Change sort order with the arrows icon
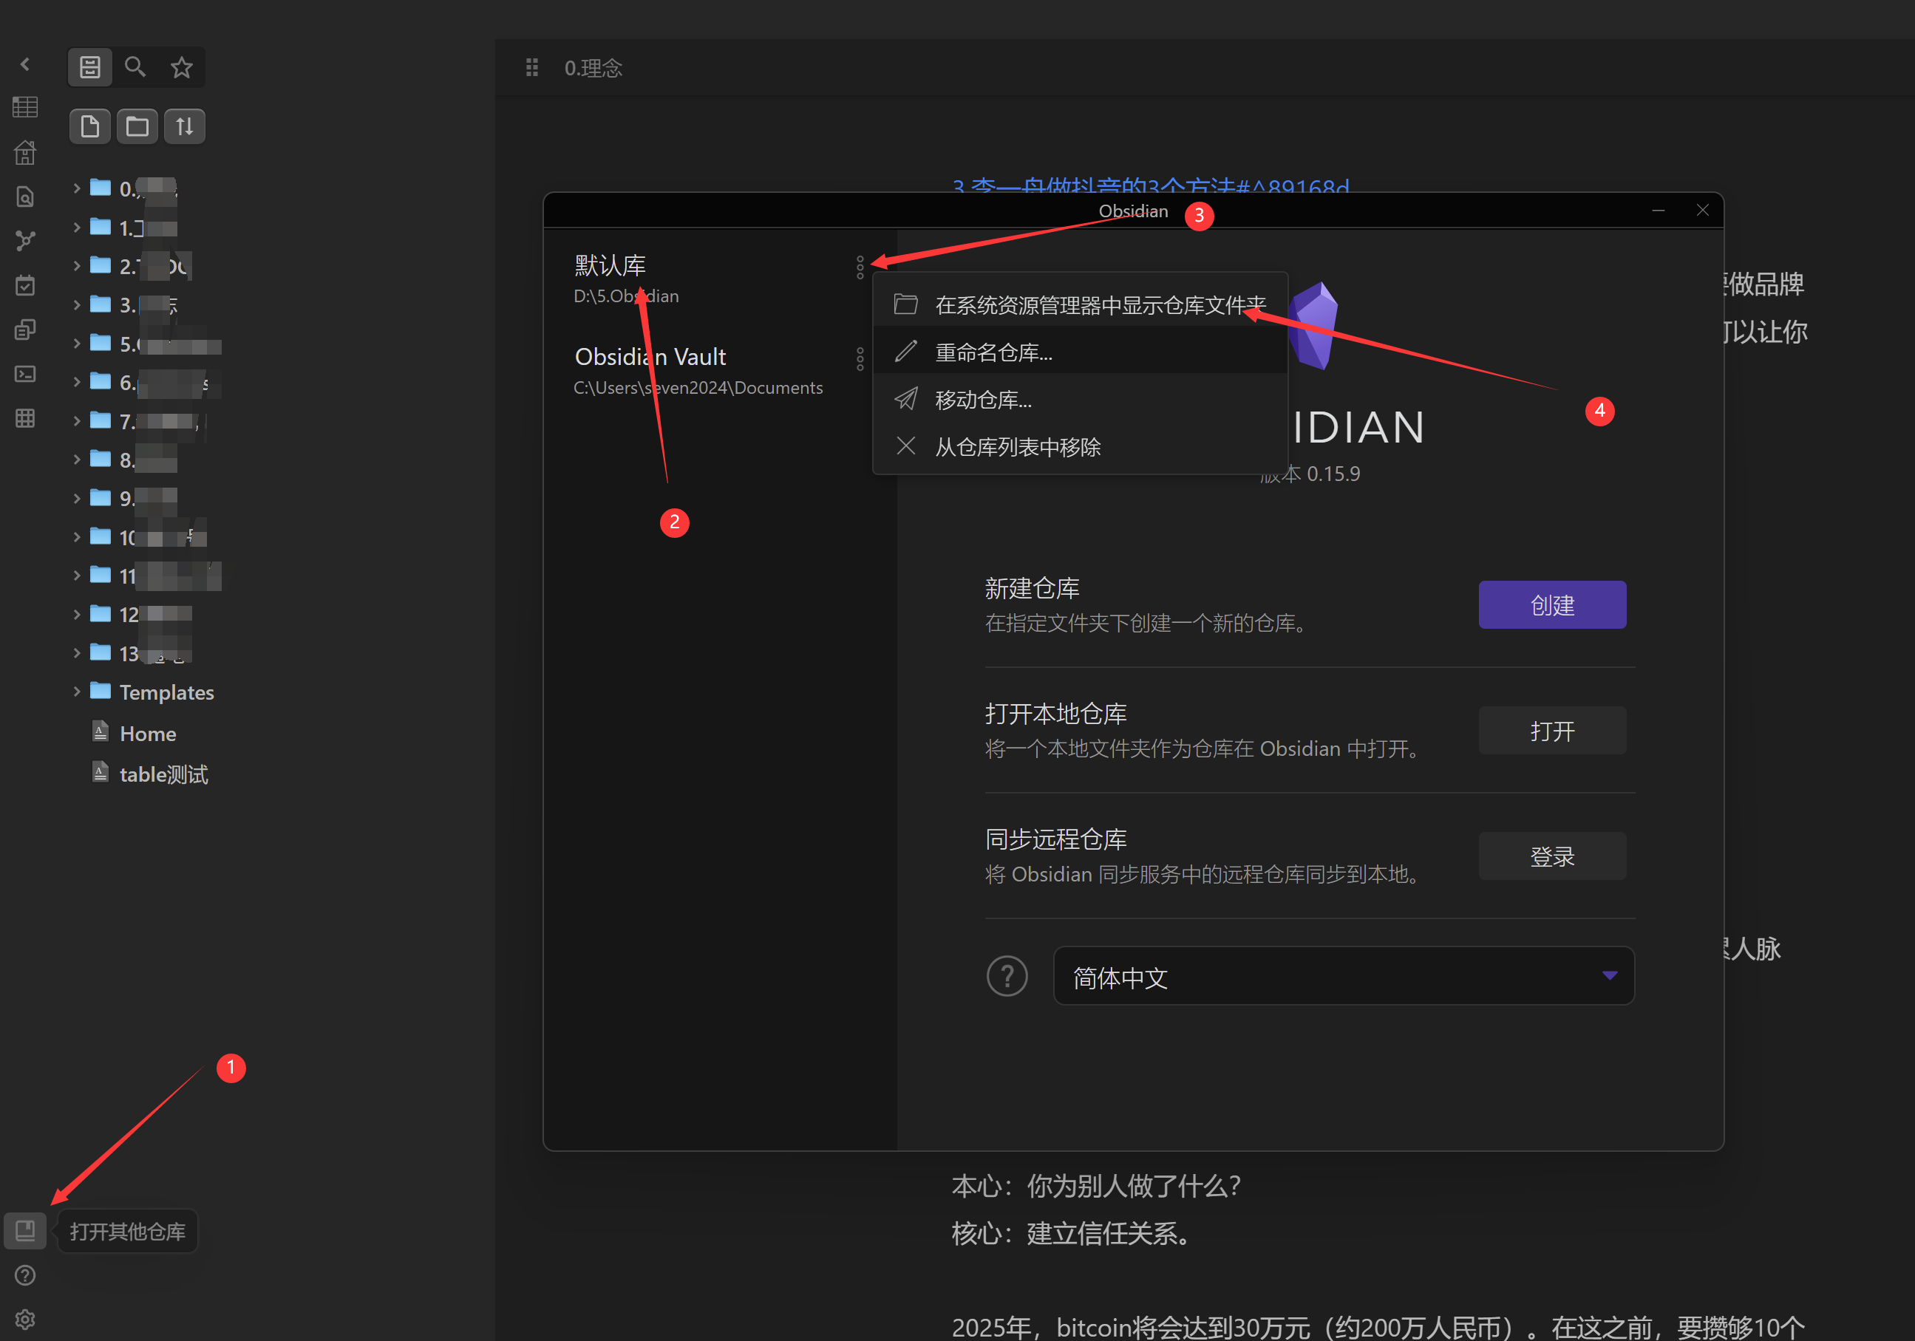The image size is (1915, 1341). point(184,127)
